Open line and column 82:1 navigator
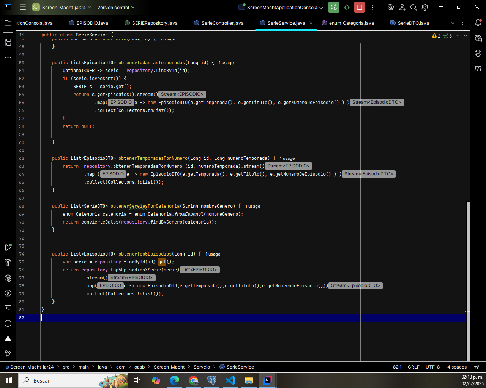Image resolution: width=486 pixels, height=388 pixels. 397,367
